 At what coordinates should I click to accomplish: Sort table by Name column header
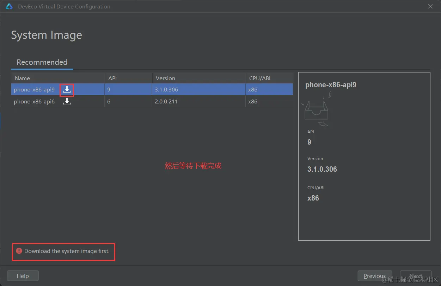(x=58, y=78)
